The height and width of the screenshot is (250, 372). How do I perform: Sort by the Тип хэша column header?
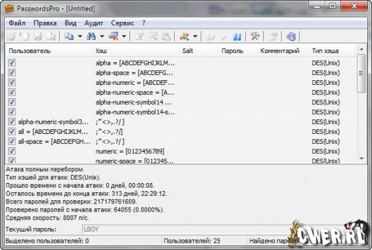coord(332,50)
